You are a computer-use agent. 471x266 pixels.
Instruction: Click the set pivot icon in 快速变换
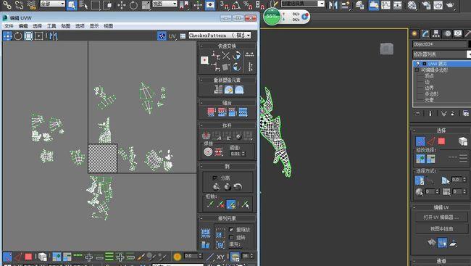[x=204, y=60]
